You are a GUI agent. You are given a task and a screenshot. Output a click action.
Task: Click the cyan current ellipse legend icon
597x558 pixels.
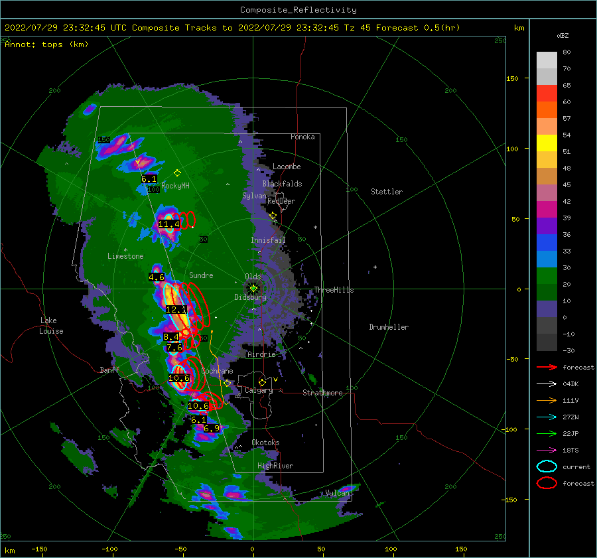point(547,466)
